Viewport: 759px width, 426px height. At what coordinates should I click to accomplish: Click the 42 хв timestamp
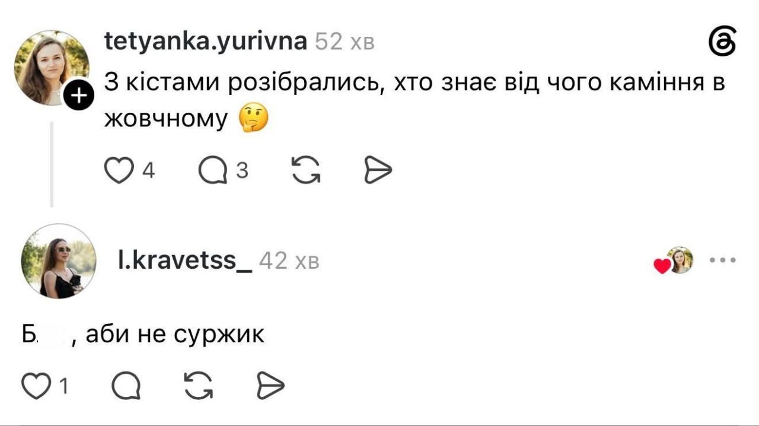[289, 261]
